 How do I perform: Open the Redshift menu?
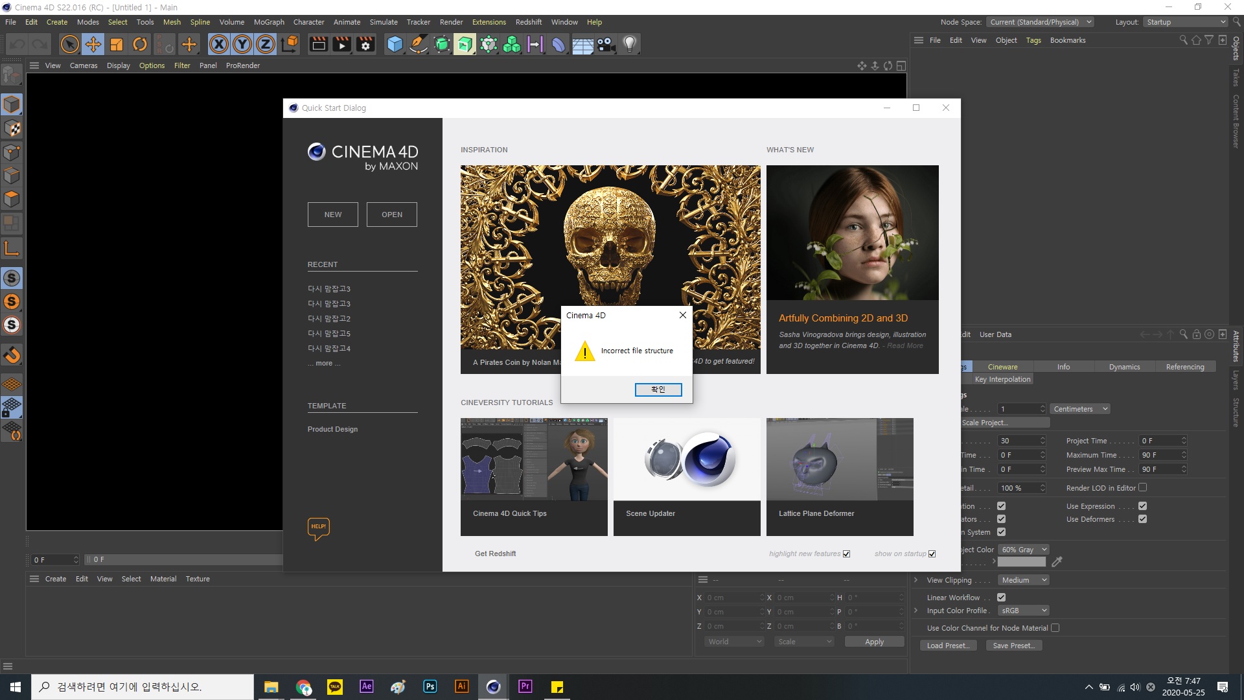click(529, 22)
